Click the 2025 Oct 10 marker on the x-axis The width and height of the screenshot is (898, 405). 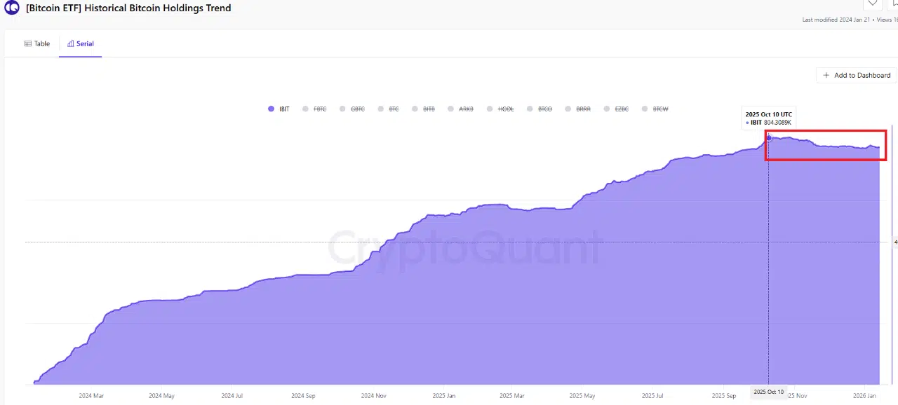point(768,392)
